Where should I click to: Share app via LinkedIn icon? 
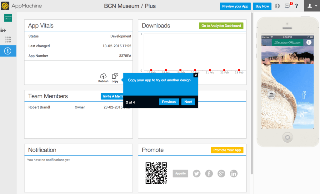point(234,173)
